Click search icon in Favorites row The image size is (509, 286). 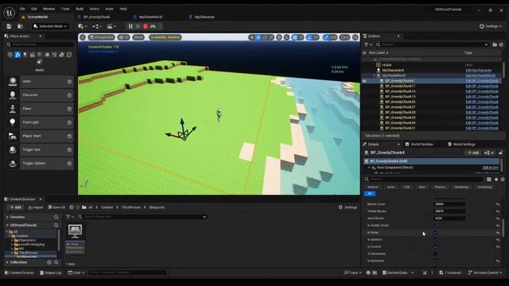click(x=56, y=217)
